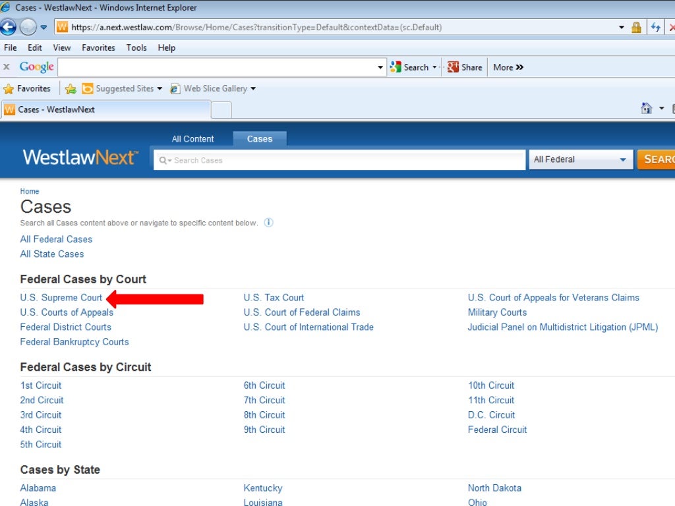Click the Favorites star button

pos(26,89)
